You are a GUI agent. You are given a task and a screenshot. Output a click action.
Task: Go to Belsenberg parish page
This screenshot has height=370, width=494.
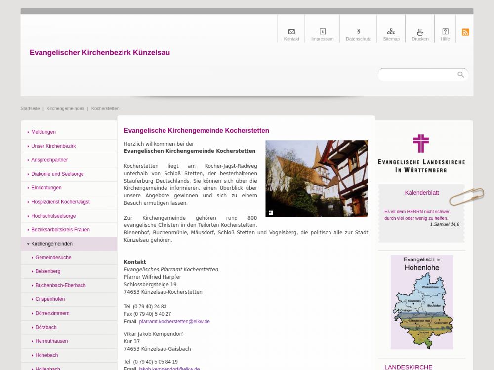(x=48, y=271)
